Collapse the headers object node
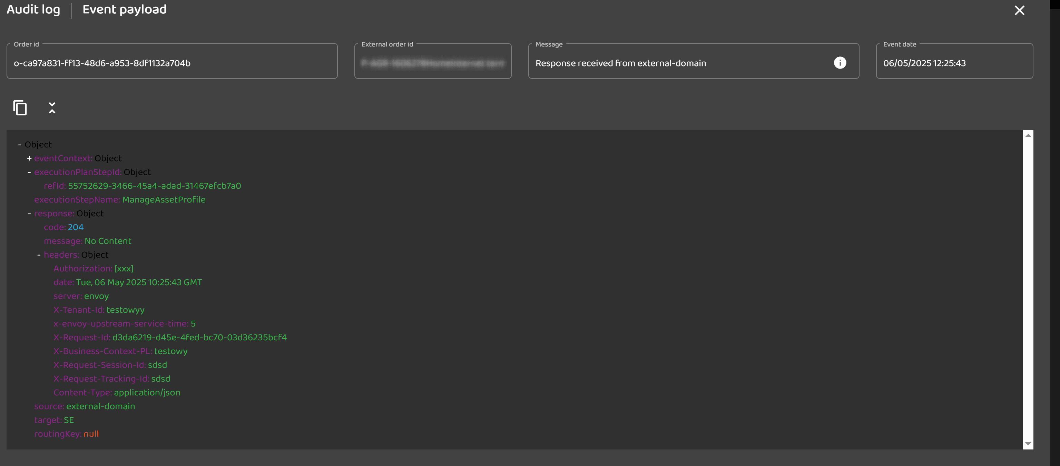The height and width of the screenshot is (466, 1060). point(39,255)
